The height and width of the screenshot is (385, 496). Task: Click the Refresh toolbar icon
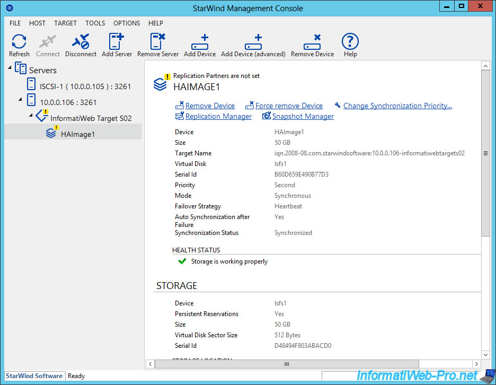pos(19,42)
